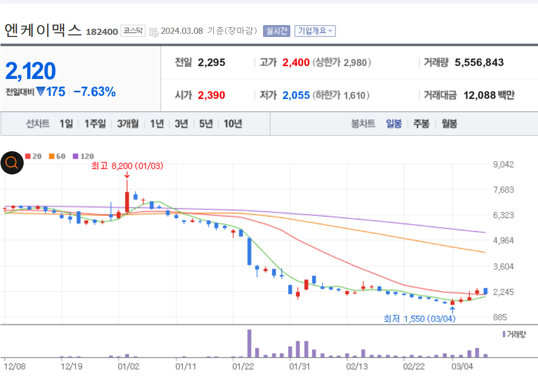Click the calendar icon beside the date
The width and height of the screenshot is (538, 381).
click(153, 32)
